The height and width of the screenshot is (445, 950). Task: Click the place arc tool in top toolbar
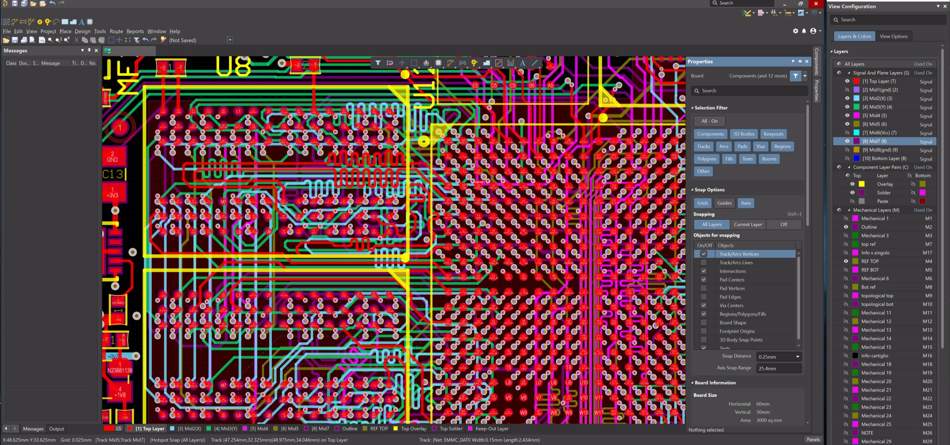(x=56, y=22)
